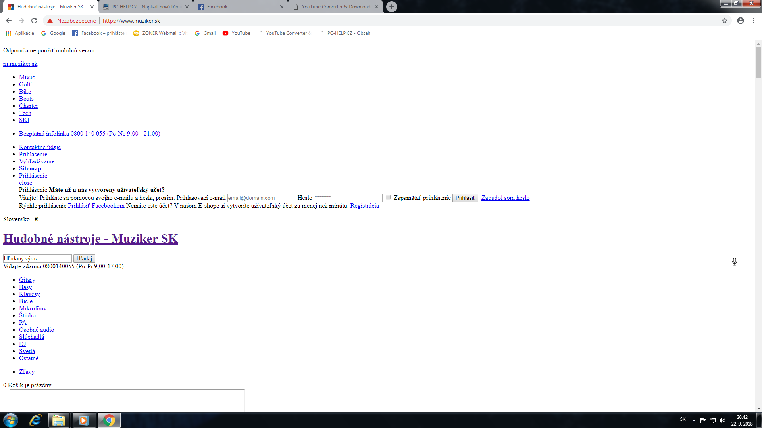Screen dimensions: 762x428
Task: Enable Zapamätať prihlásenie checkbox
Action: [388, 197]
